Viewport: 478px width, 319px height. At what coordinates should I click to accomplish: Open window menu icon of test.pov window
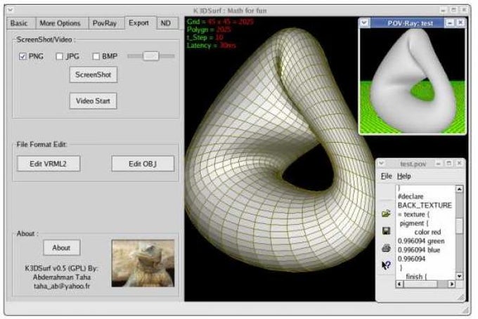coord(382,164)
